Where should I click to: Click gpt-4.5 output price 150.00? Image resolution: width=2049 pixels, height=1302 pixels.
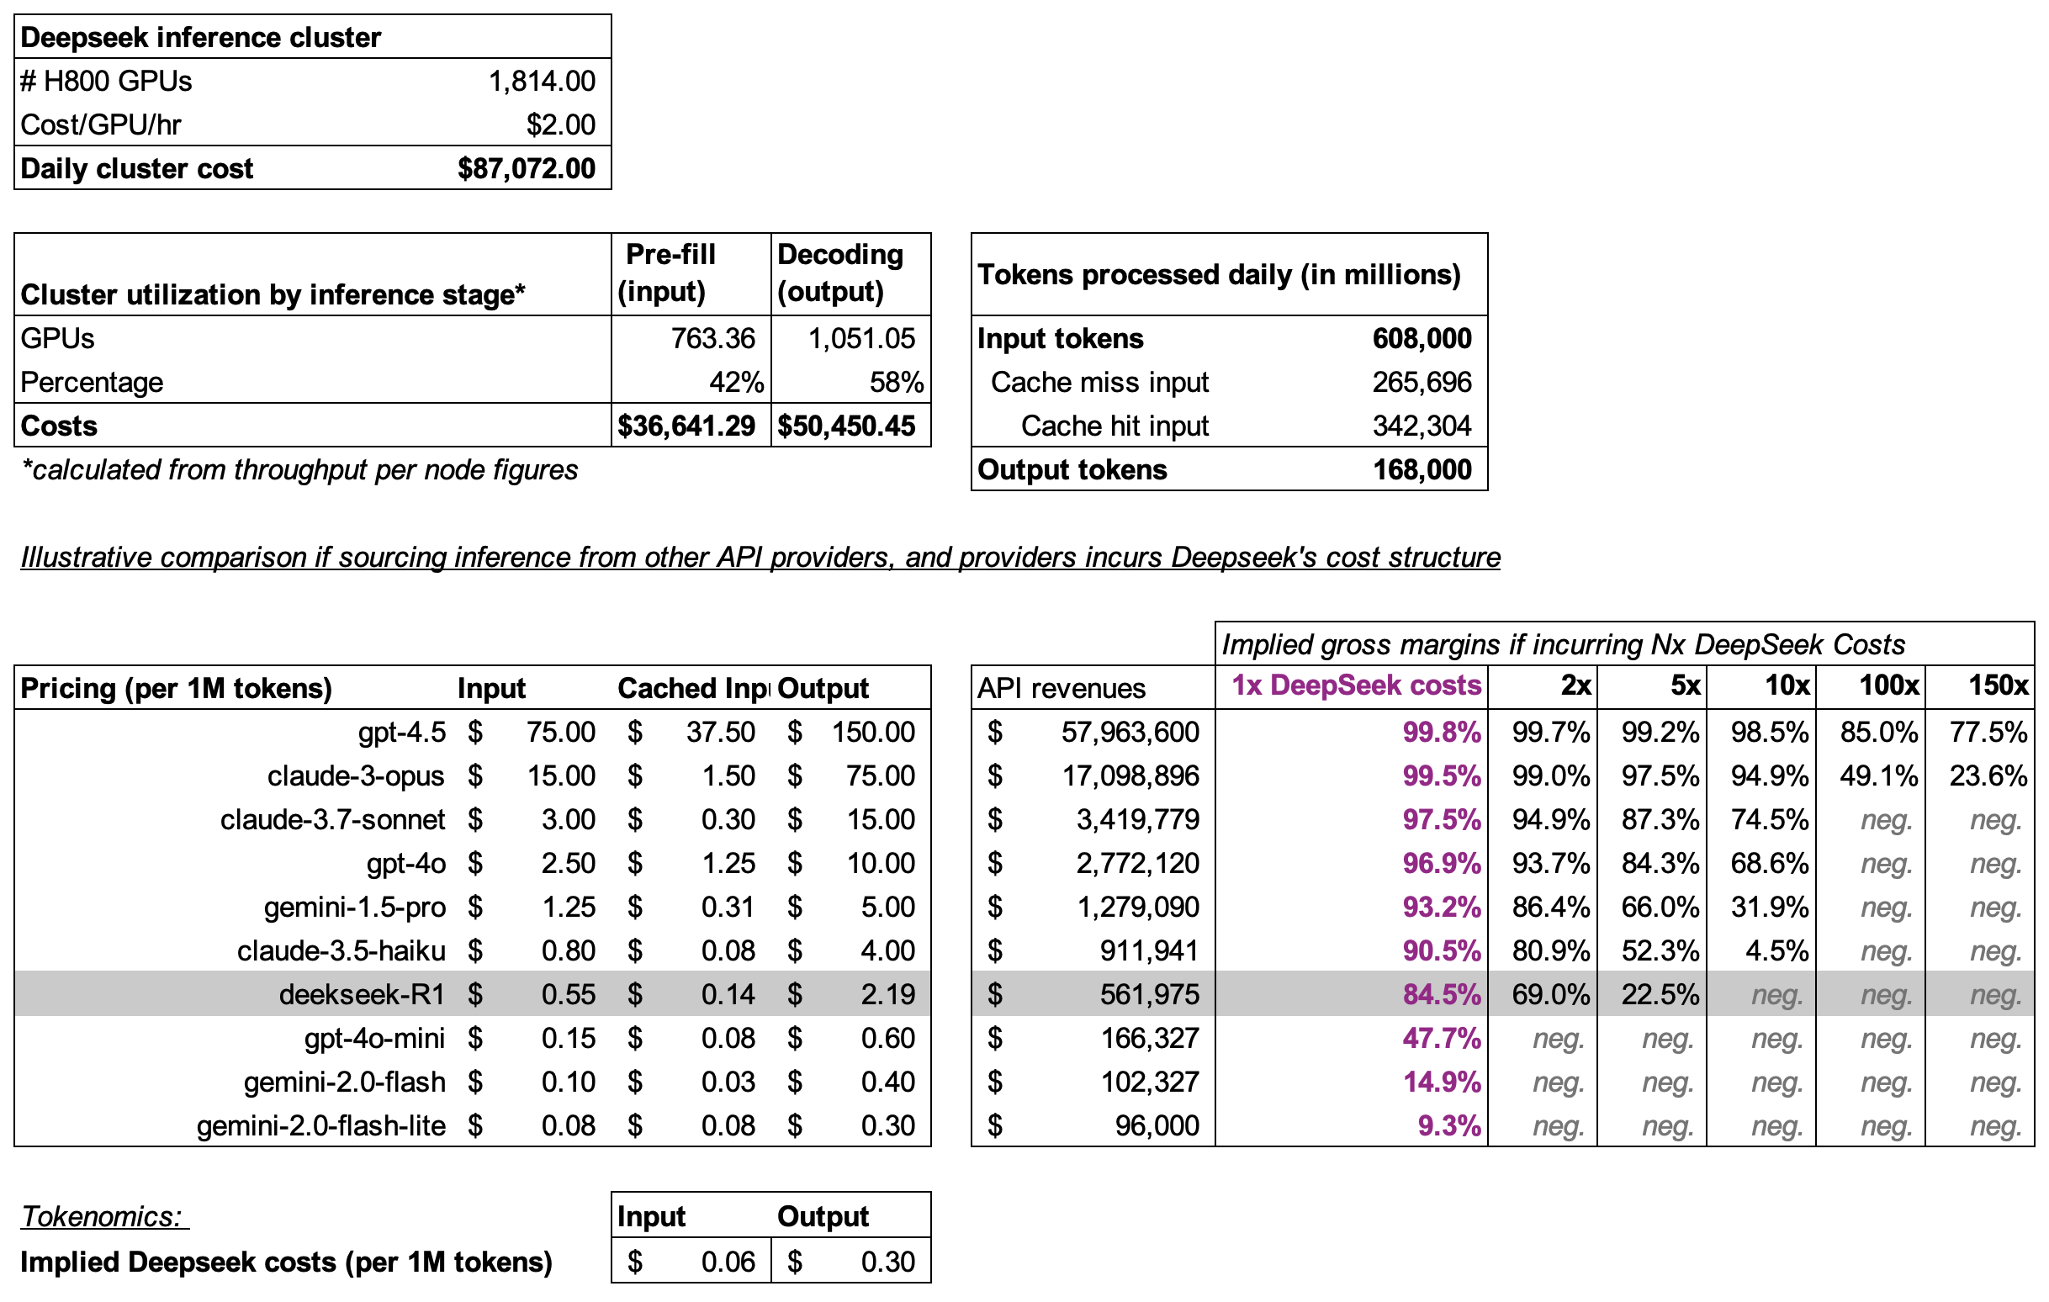872,732
